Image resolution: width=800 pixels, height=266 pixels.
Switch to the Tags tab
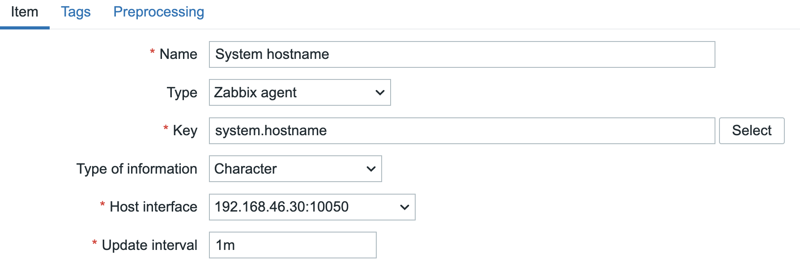pyautogui.click(x=75, y=12)
